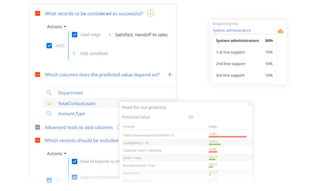
Task: Uncheck the 'Date of transfer' condition checkbox
Action: point(74,161)
